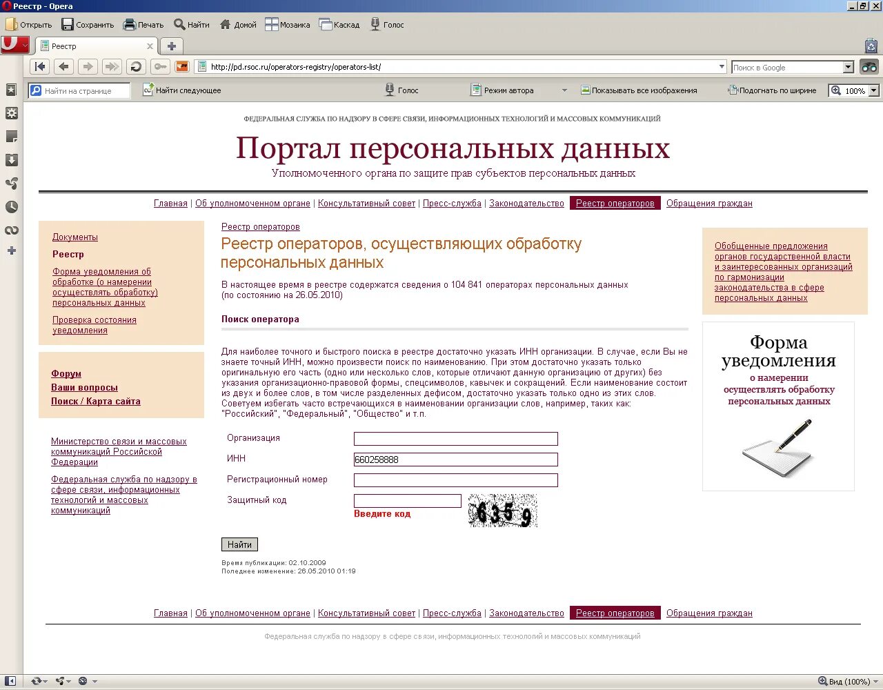Screen dimensions: 883x690
Task: Toggle Подогнать по ширине fit width
Action: 772,90
